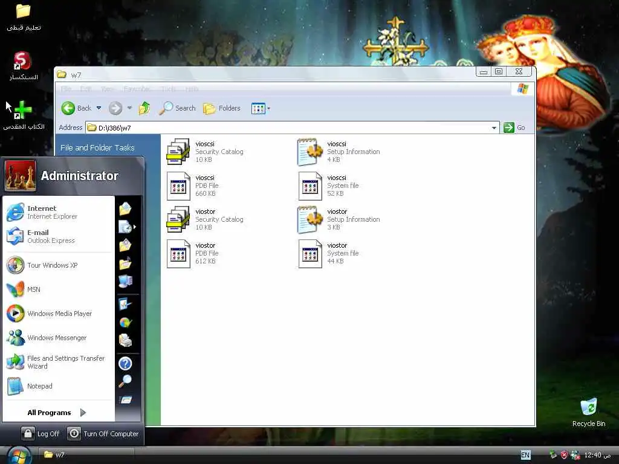Select the viostor Setup Information file
The image size is (619, 464).
[339, 219]
